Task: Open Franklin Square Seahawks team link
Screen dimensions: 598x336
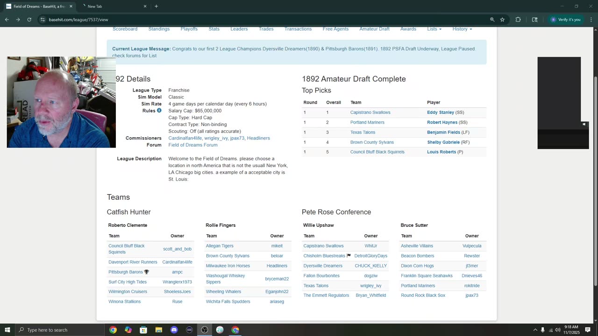Action: point(427,276)
